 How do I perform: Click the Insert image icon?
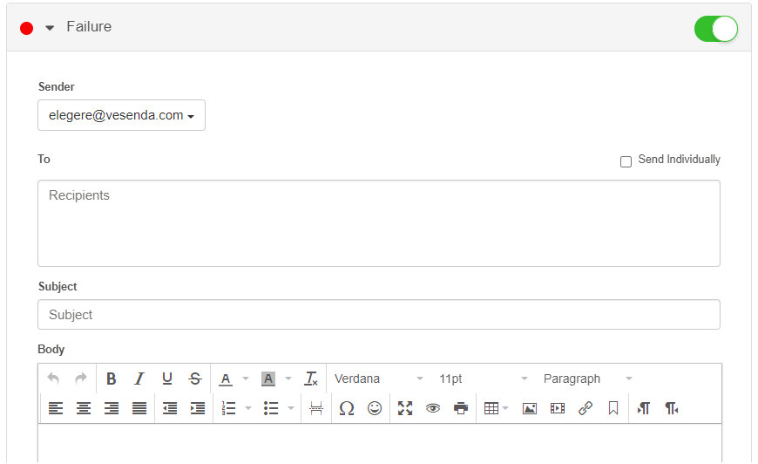[x=530, y=408]
